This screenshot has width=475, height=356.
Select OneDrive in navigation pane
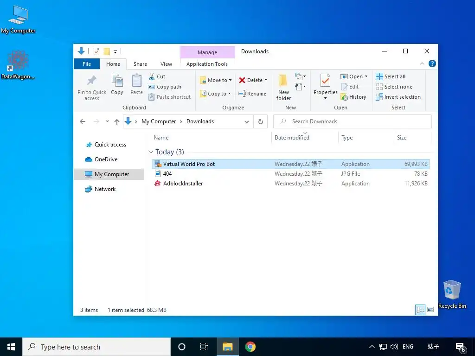point(101,159)
